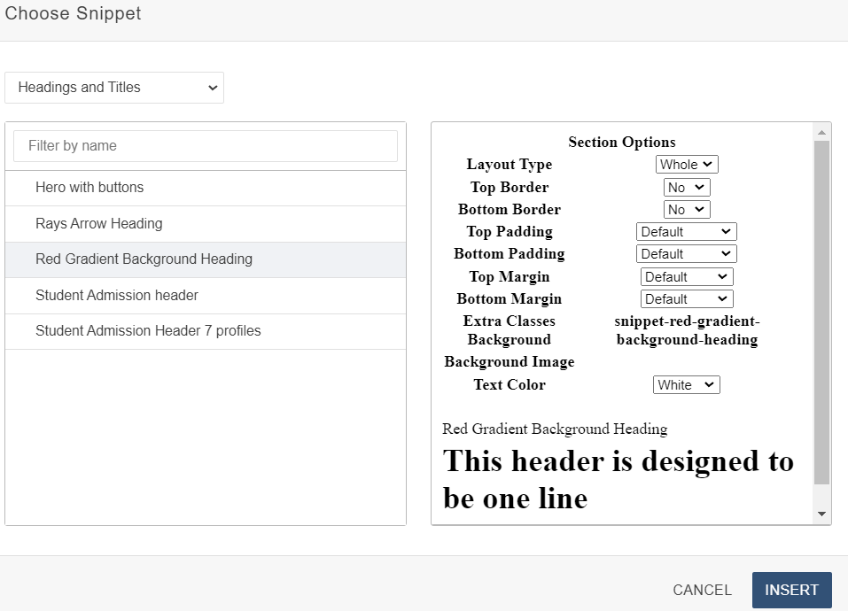848x611 pixels.
Task: Expand the Bottom Border dropdown
Action: point(687,210)
